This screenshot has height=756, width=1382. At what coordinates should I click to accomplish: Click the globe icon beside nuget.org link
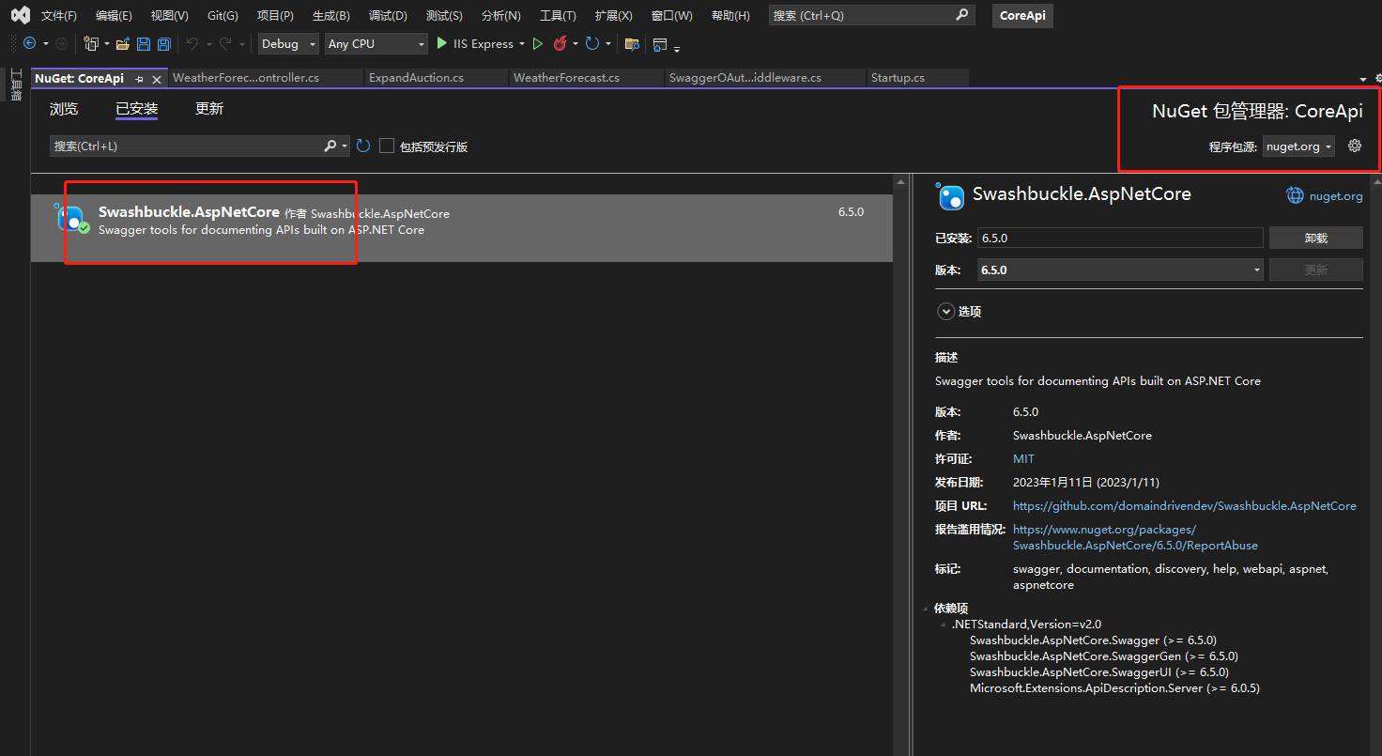pos(1295,195)
